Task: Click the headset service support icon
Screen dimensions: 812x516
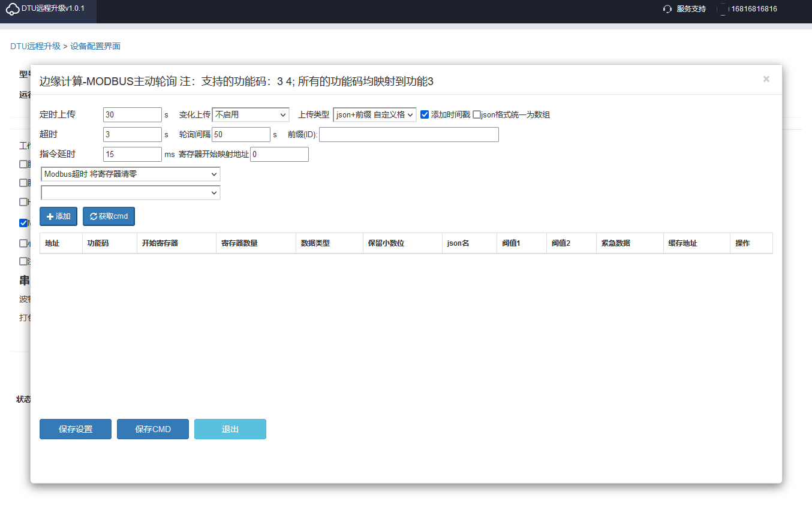Action: pyautogui.click(x=667, y=9)
